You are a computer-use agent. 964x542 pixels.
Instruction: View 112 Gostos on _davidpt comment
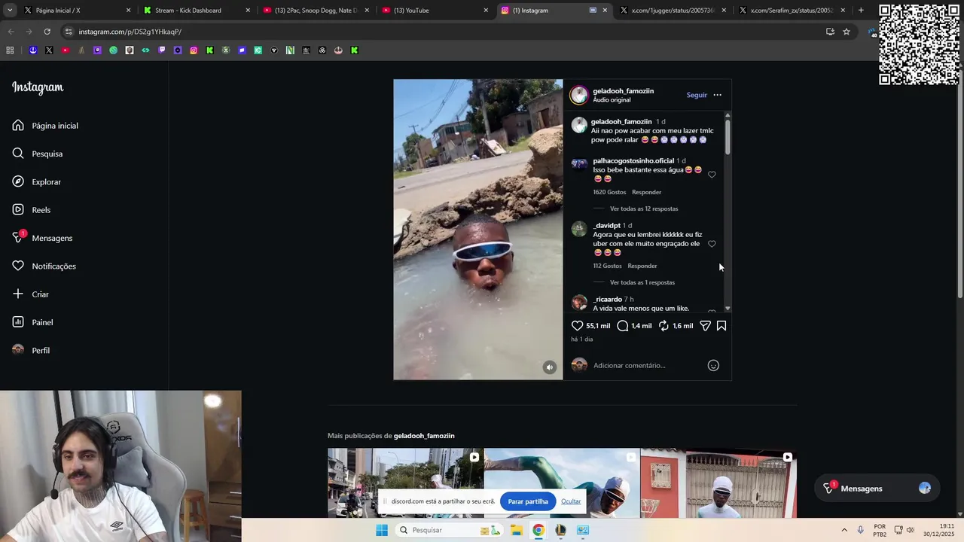coord(607,266)
